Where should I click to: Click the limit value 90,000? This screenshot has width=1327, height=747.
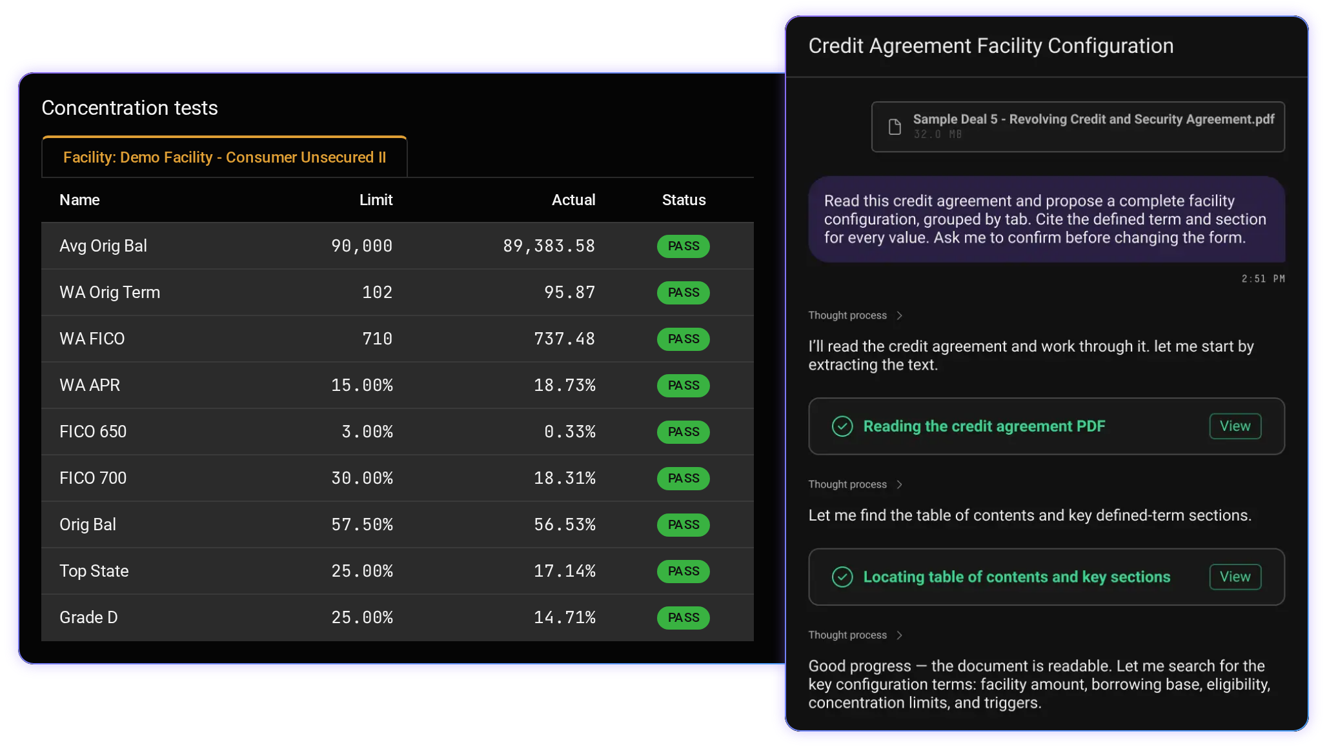click(361, 246)
